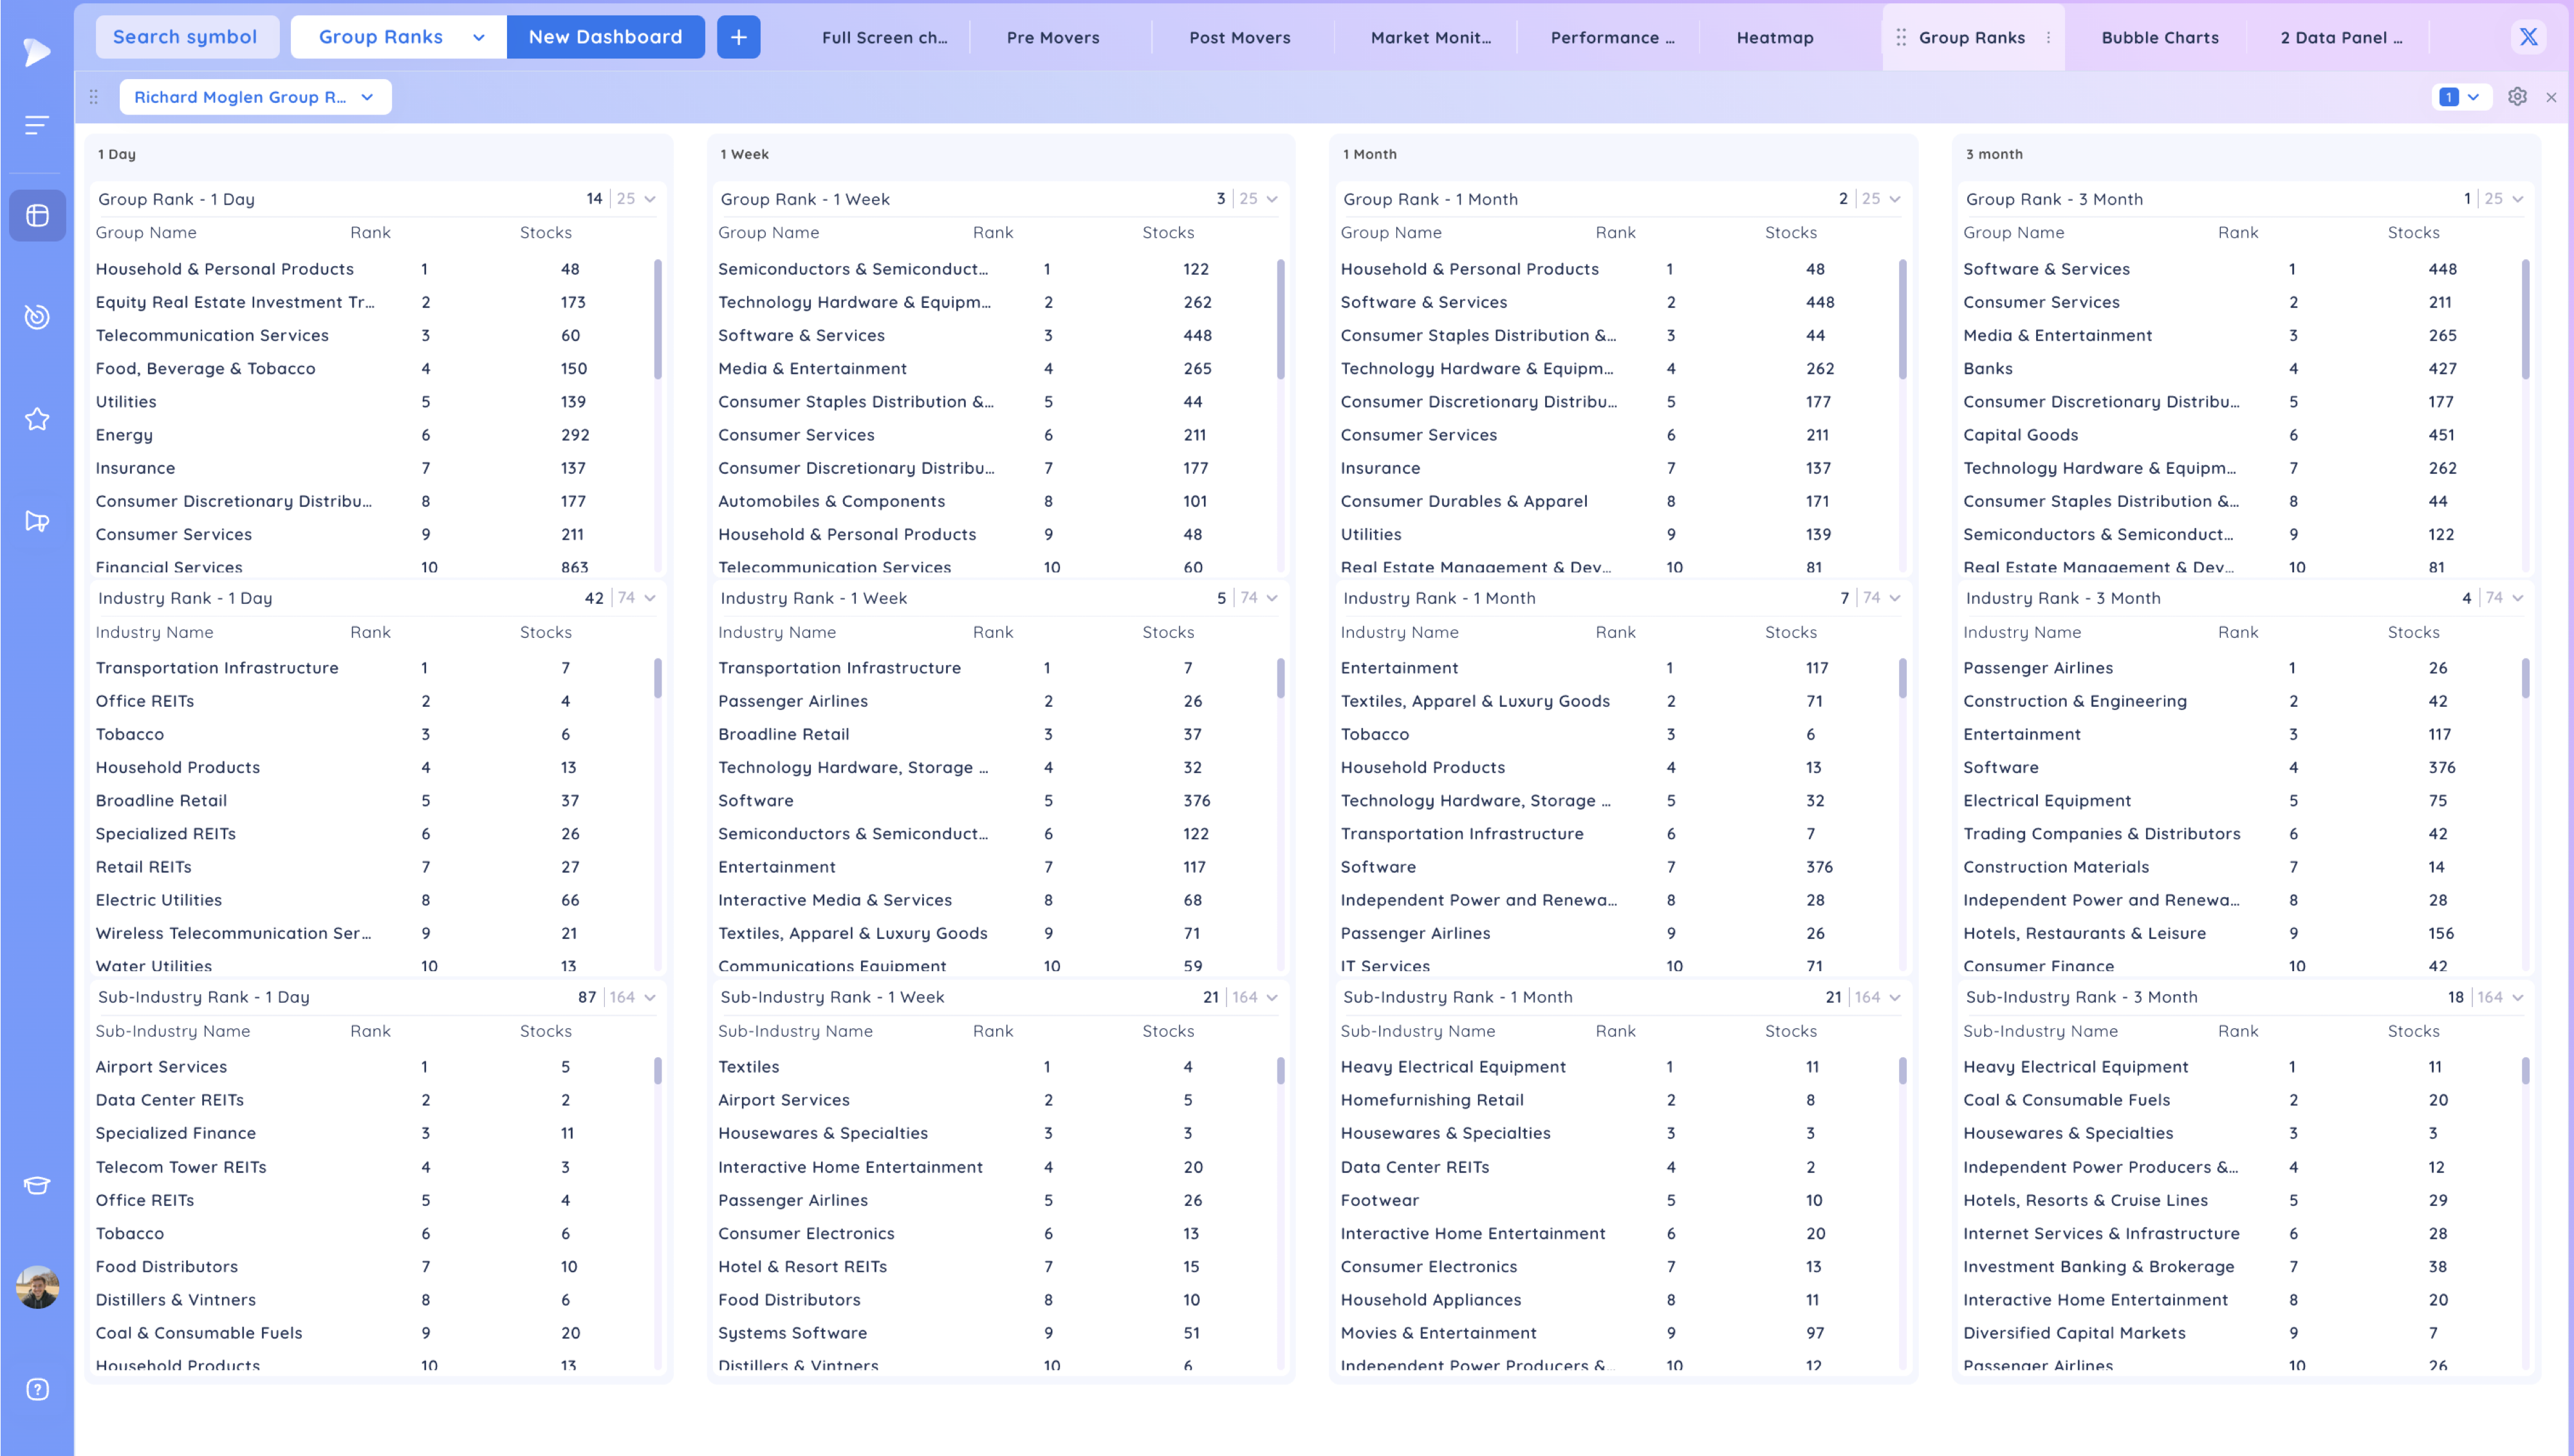Switch to the Post Movers tab
Screen dimensions: 2574x1456
click(x=1239, y=38)
